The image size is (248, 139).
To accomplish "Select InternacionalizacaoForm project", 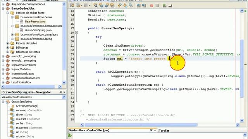I will pos(26,78).
